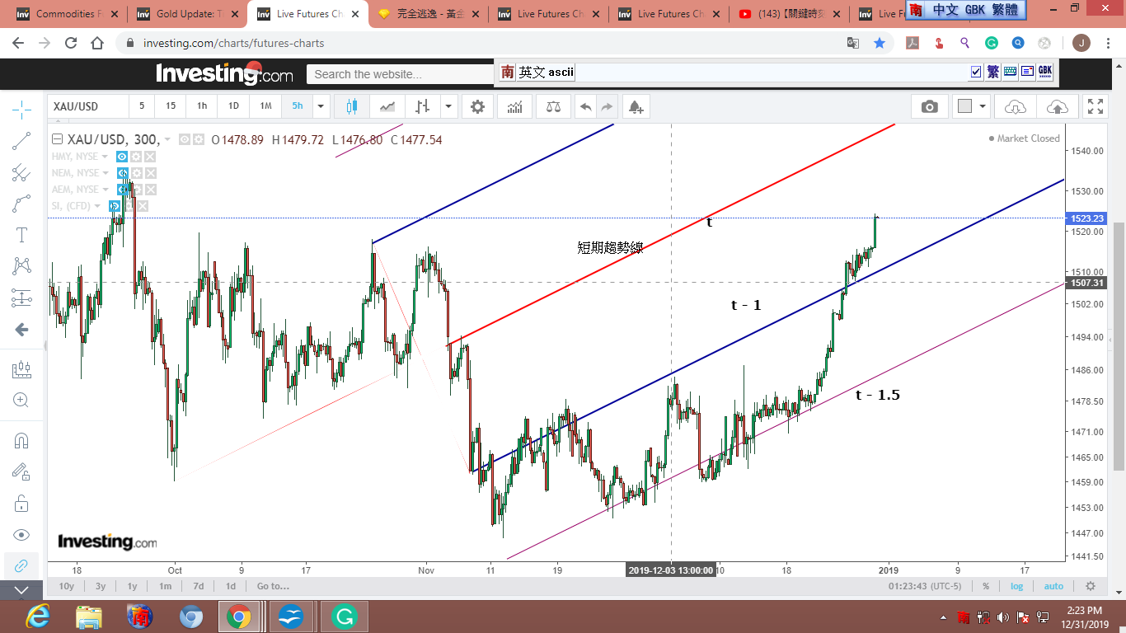Click the Text annotation tool
The width and height of the screenshot is (1126, 633).
pos(21,235)
